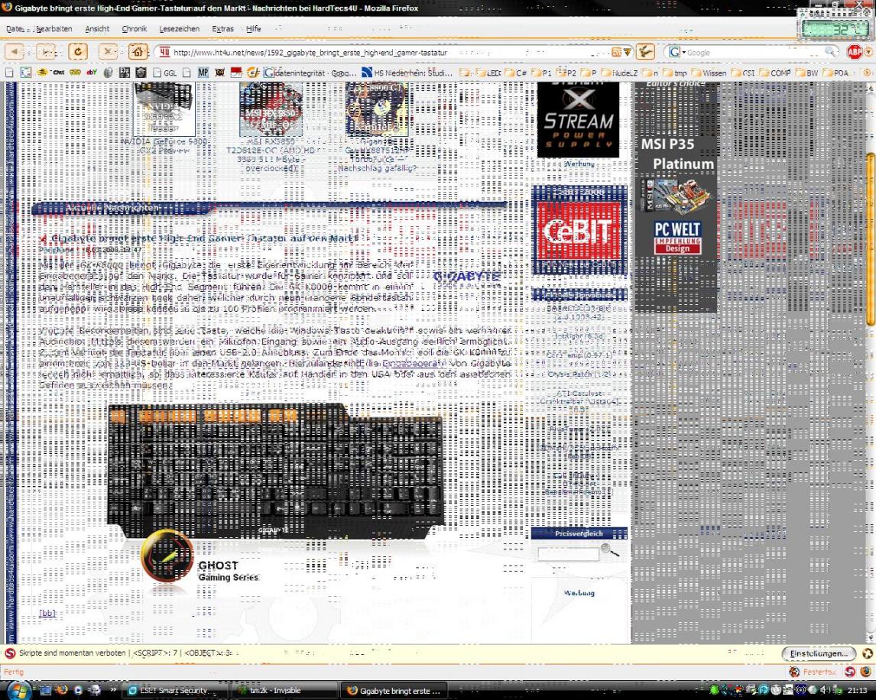Expand the tmp bookmark folder
The height and width of the screenshot is (700, 876).
tap(675, 73)
